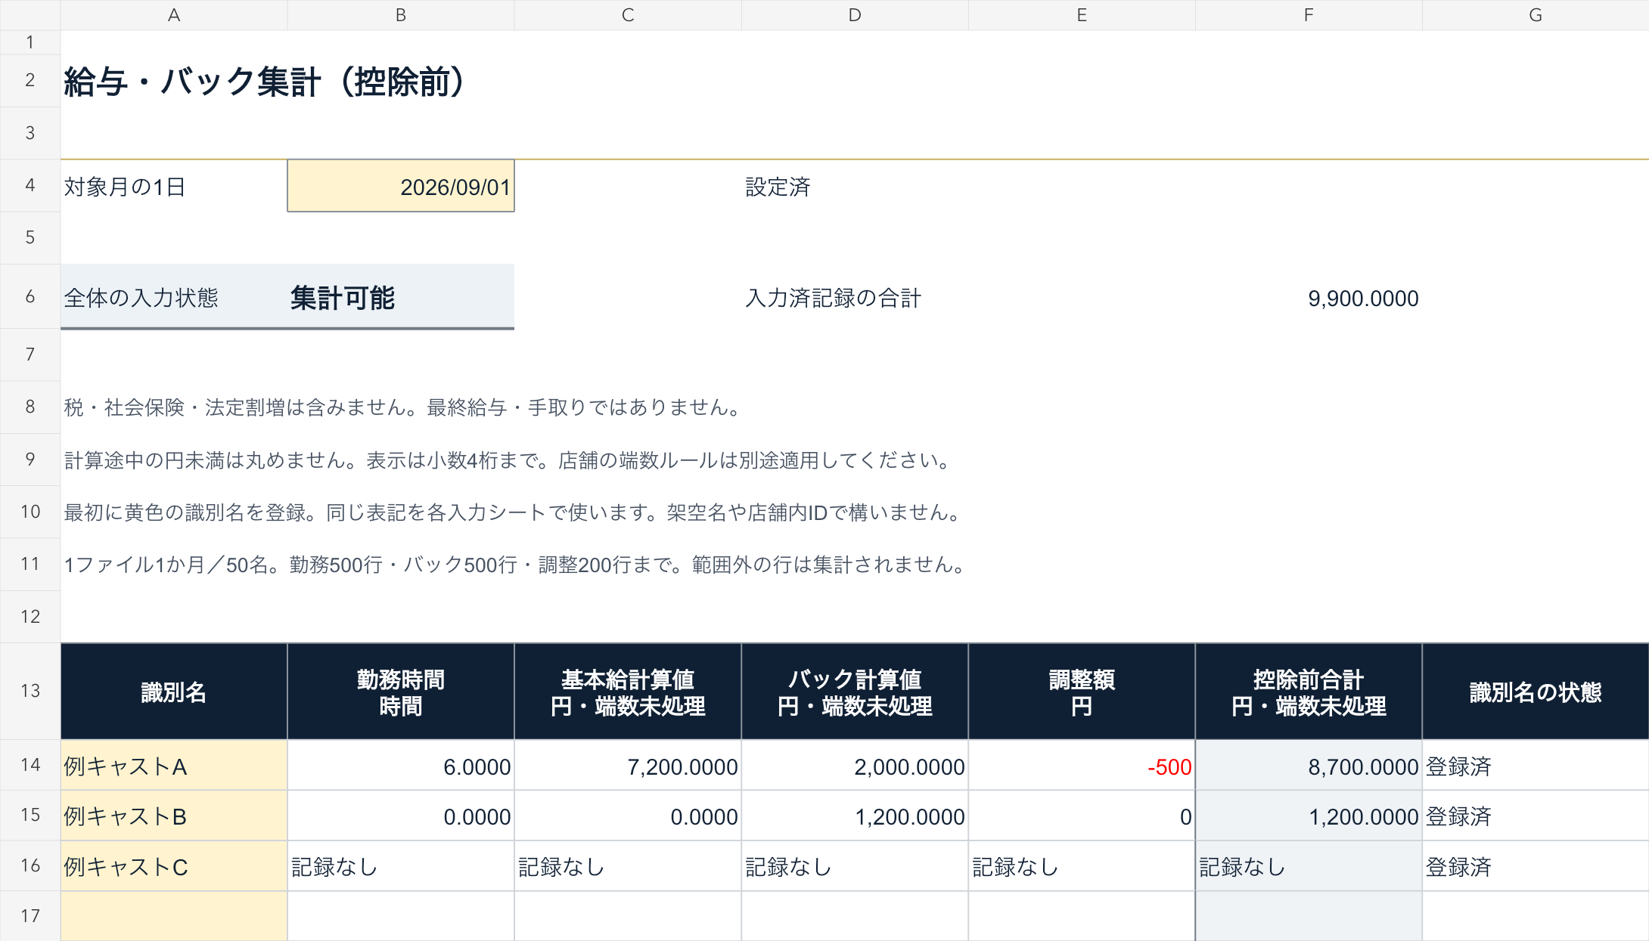The image size is (1649, 941).
Task: Select the date cell 2026/09/01
Action: coord(401,186)
